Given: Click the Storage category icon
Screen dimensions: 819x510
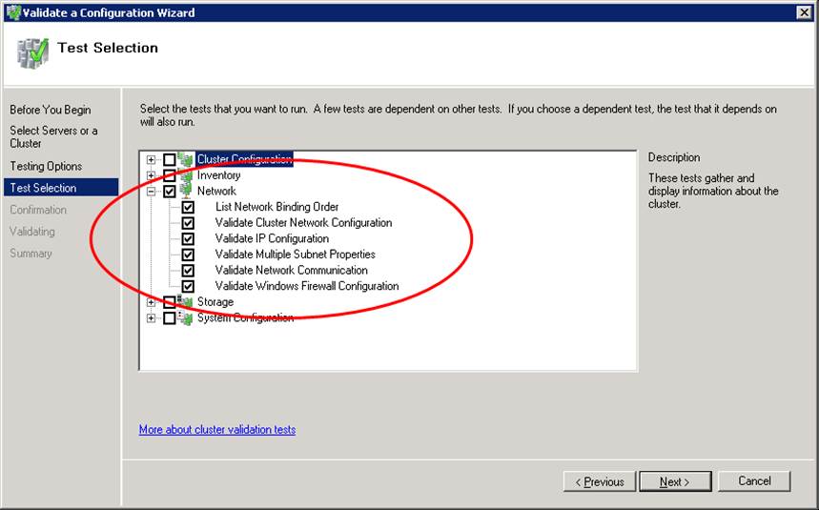Looking at the screenshot, I should click(185, 302).
